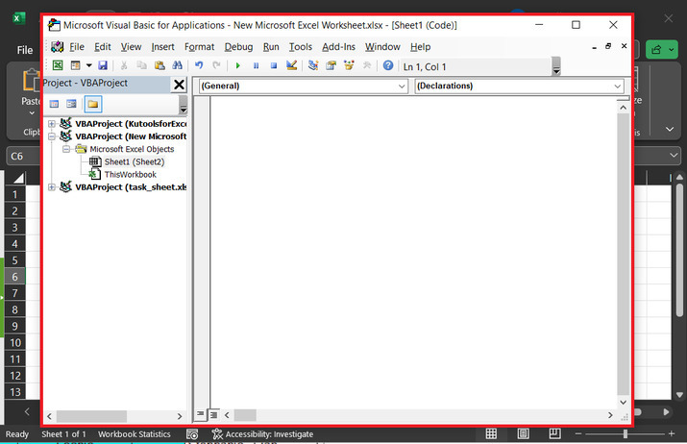
Task: Open Properties Window toolbar icon
Action: [331, 65]
